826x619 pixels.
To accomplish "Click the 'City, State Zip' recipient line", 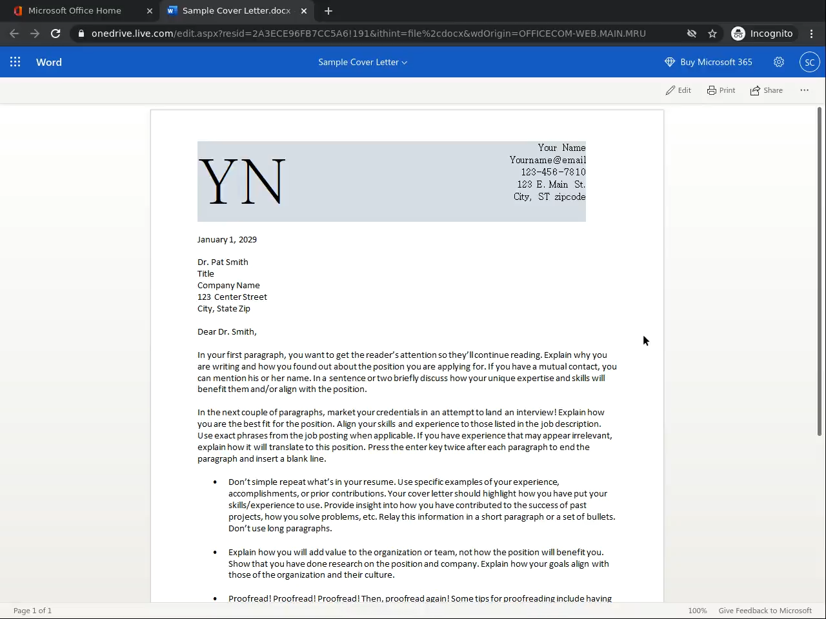I will point(224,308).
